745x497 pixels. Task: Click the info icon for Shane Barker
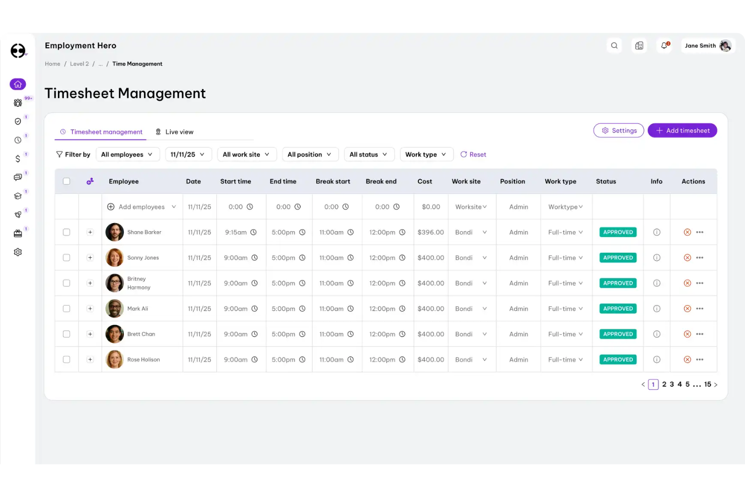[x=656, y=232]
